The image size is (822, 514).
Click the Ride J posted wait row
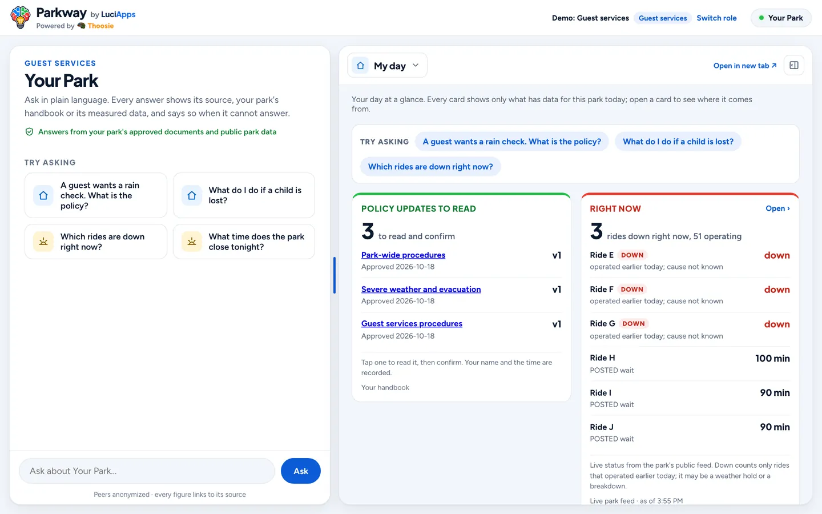[x=690, y=432]
